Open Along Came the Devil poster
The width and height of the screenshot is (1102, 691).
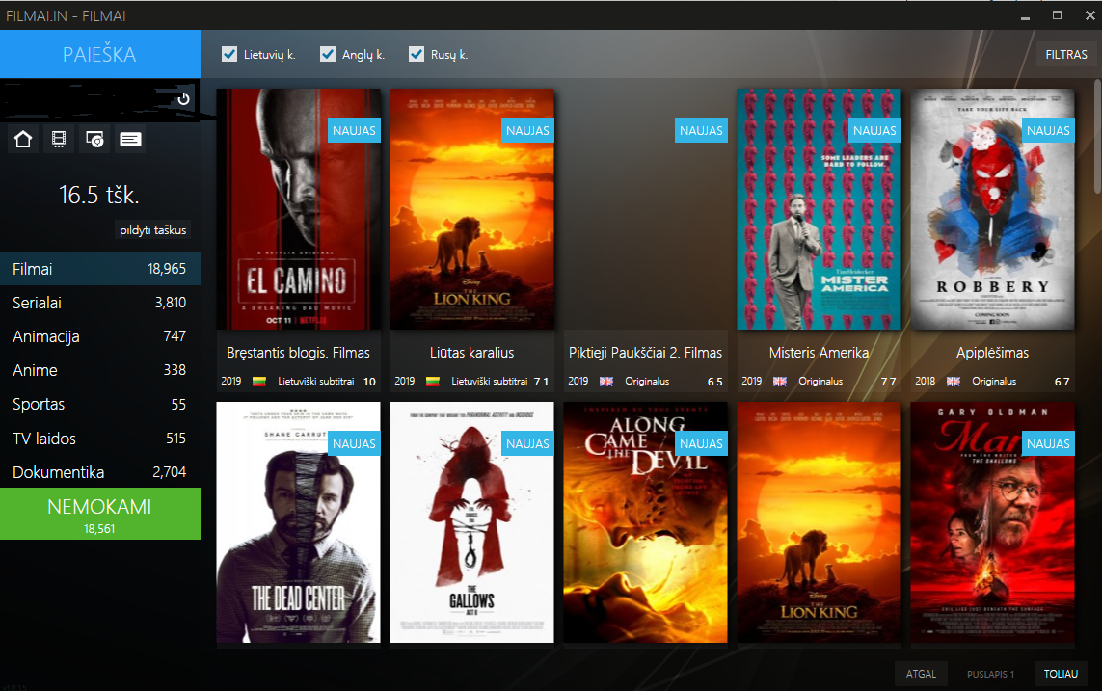[x=645, y=521]
